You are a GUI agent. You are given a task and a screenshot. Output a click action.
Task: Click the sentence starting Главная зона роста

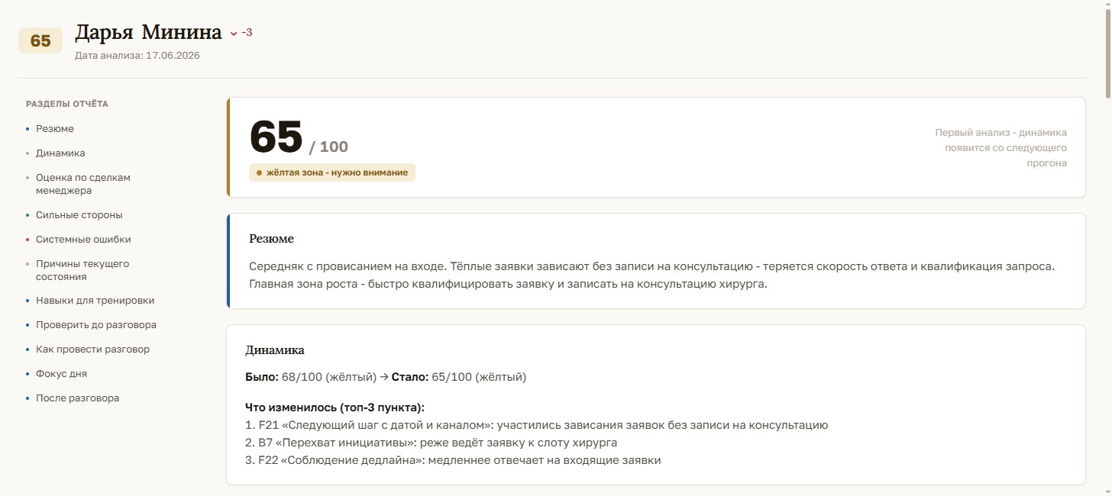[507, 285]
